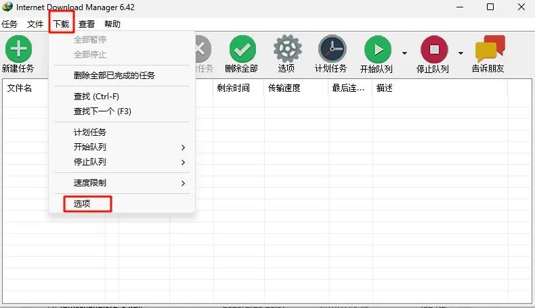Expand the 停止队列 submenu in the menu
Viewport: 535px width, 308px height.
click(184, 162)
